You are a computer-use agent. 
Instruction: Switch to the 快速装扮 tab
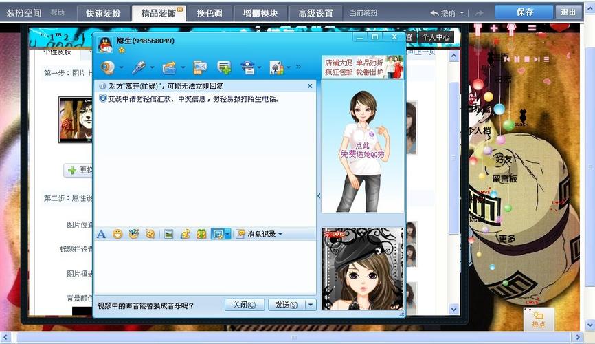[x=103, y=13]
